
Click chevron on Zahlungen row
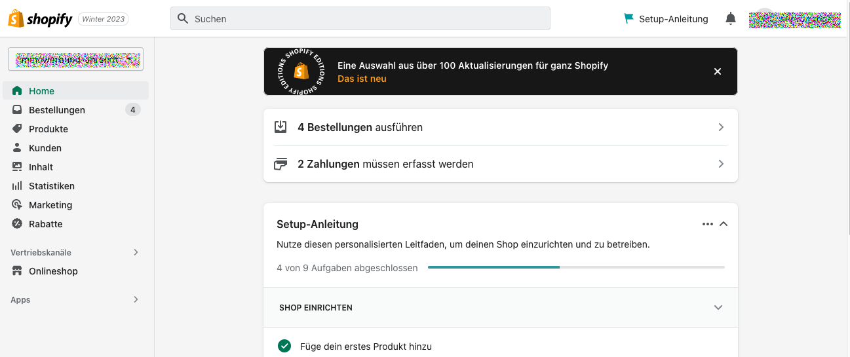(x=721, y=164)
